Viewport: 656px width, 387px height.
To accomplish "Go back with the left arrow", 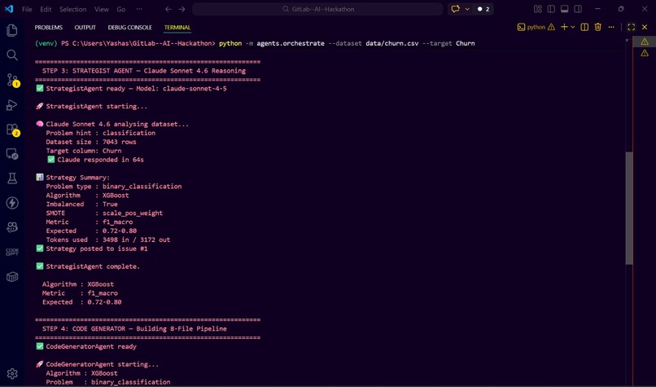I will [x=168, y=9].
